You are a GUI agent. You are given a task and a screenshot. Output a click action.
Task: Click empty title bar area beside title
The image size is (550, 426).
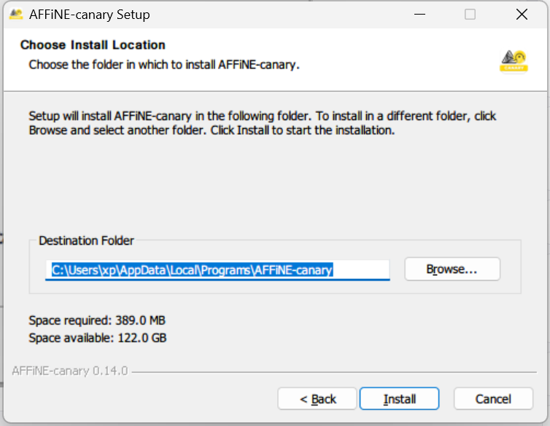(x=277, y=15)
